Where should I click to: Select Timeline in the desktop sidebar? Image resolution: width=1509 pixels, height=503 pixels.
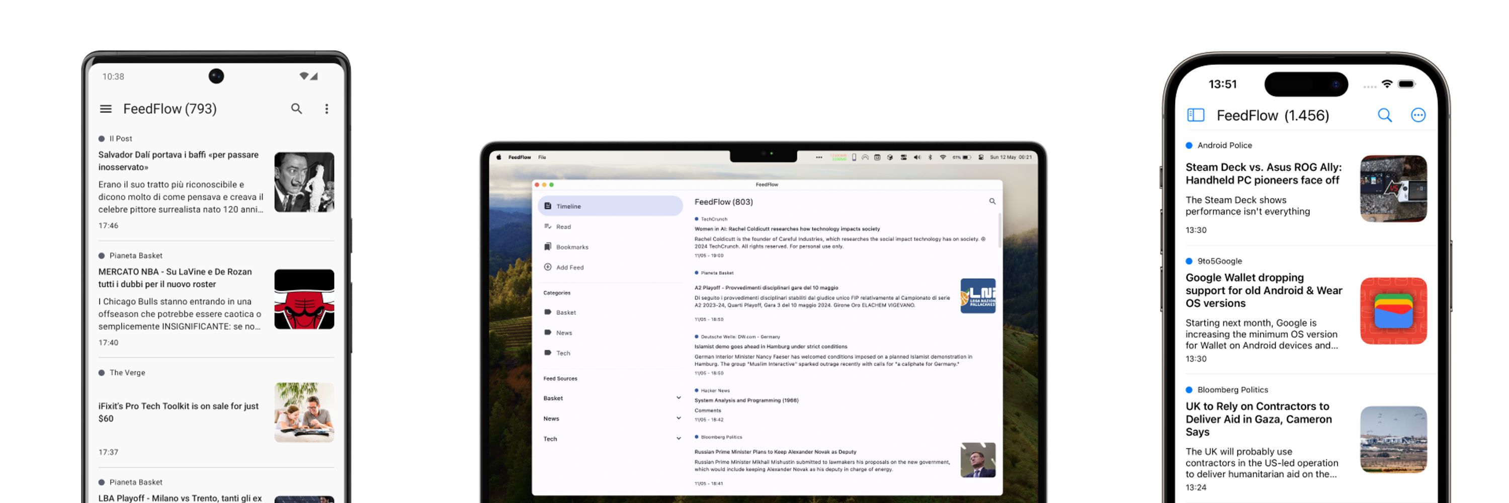coord(611,206)
